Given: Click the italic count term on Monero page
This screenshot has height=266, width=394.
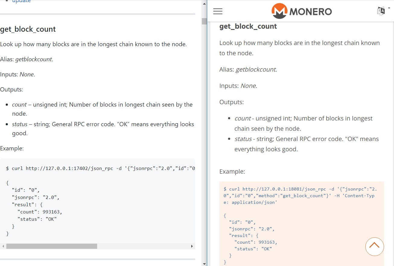Looking at the screenshot, I should click(x=243, y=118).
